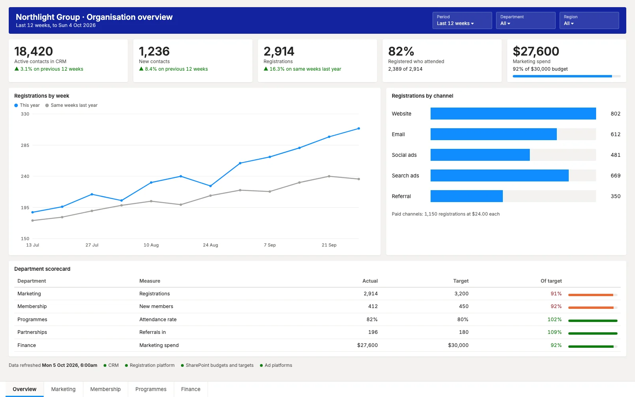635x397 pixels.
Task: Switch to the Overview tab
Action: (x=25, y=389)
